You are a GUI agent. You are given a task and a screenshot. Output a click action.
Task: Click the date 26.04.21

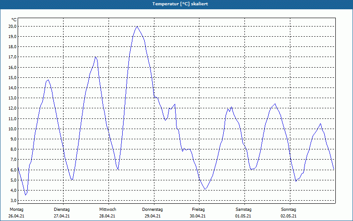click(16, 216)
